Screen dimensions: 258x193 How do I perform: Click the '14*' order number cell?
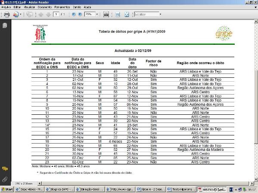(x=47, y=125)
